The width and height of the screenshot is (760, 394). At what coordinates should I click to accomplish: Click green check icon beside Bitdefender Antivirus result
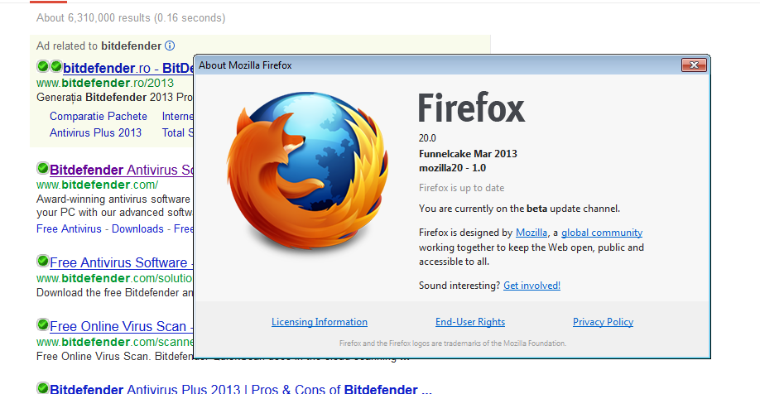coord(43,168)
